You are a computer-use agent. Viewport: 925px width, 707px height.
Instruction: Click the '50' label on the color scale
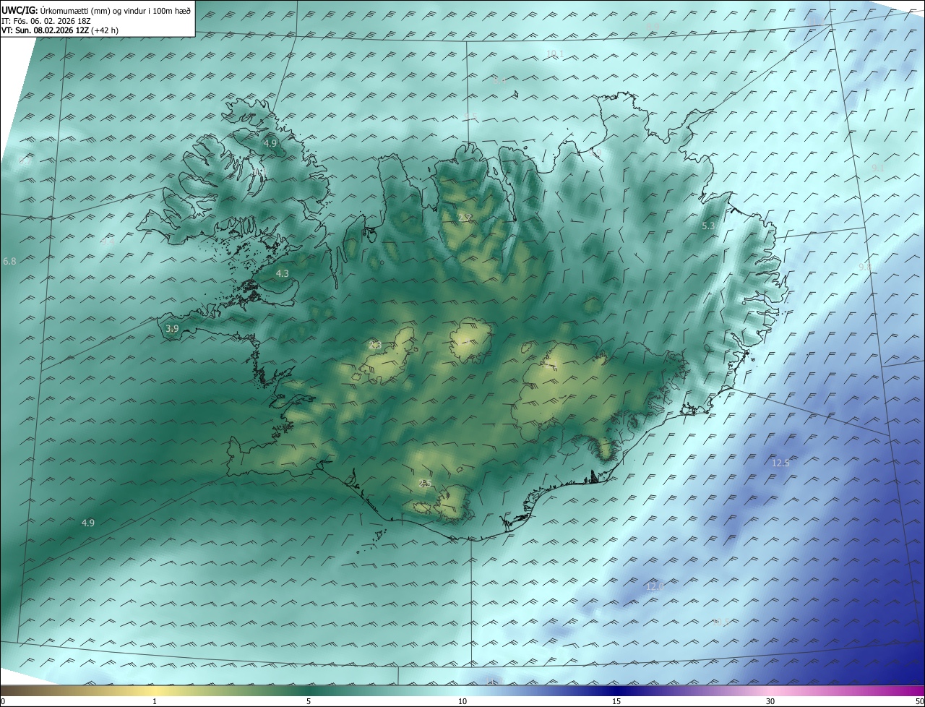pos(919,701)
